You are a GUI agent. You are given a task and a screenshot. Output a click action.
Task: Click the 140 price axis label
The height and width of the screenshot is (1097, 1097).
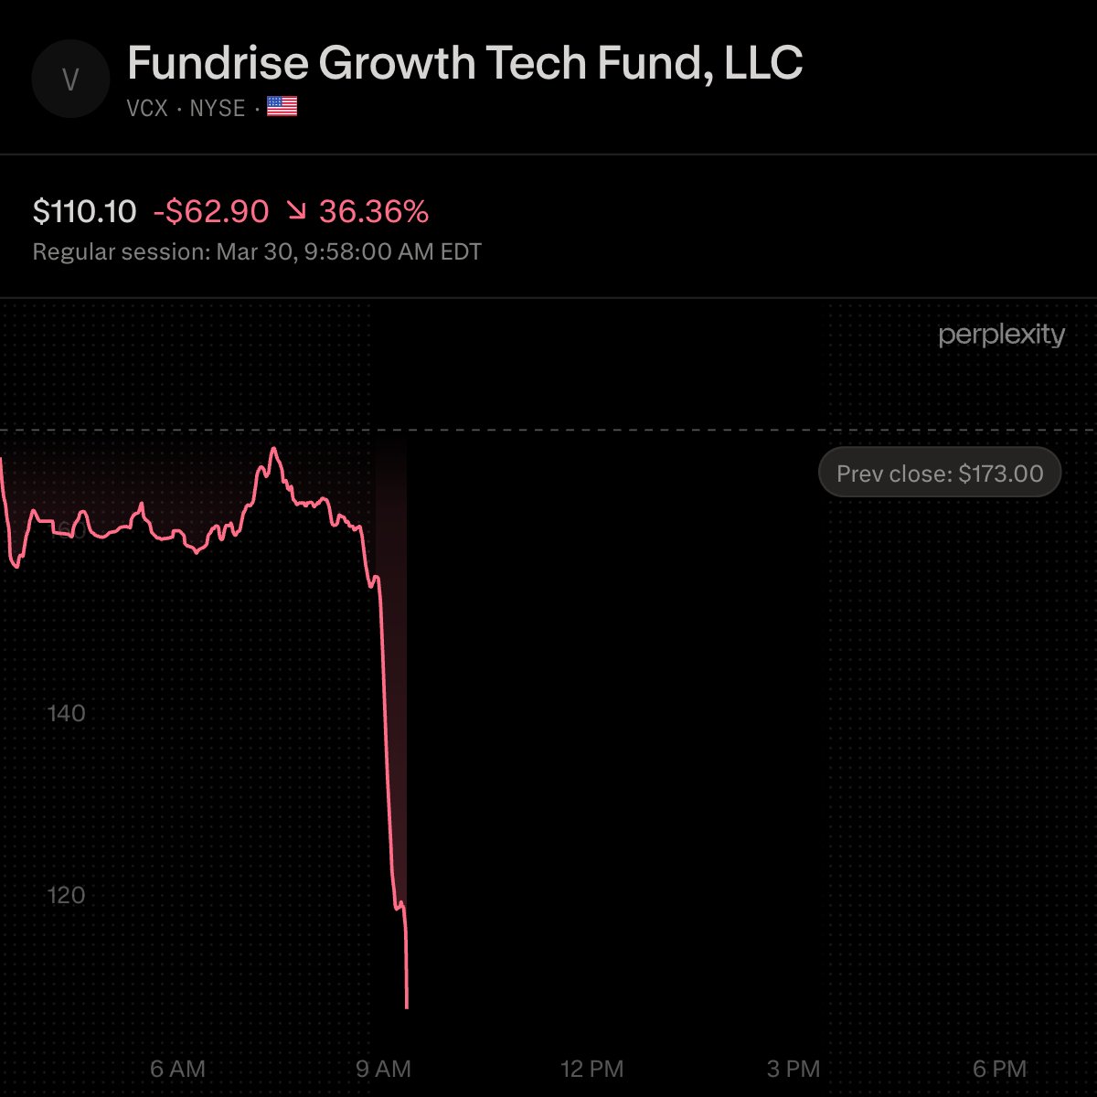(66, 713)
